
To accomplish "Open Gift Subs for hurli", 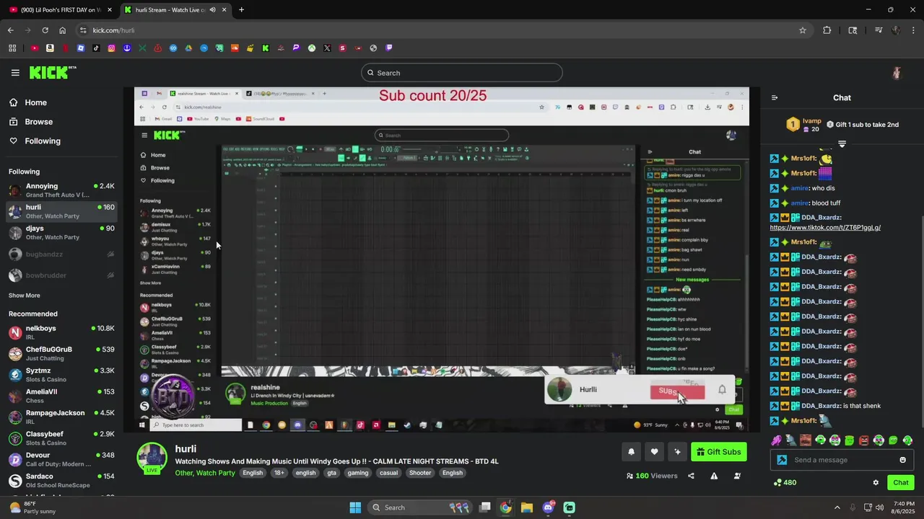I will [718, 452].
